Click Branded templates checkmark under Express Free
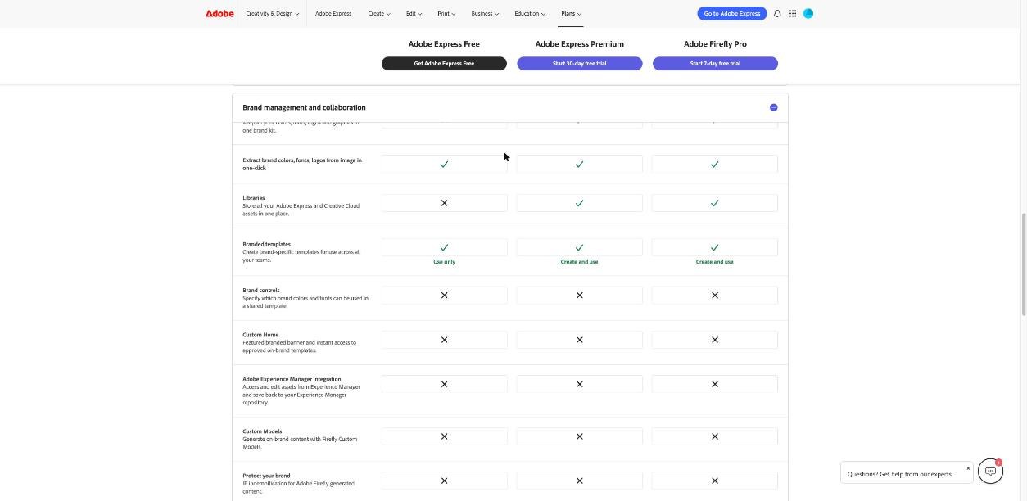1027x501 pixels. click(x=444, y=247)
